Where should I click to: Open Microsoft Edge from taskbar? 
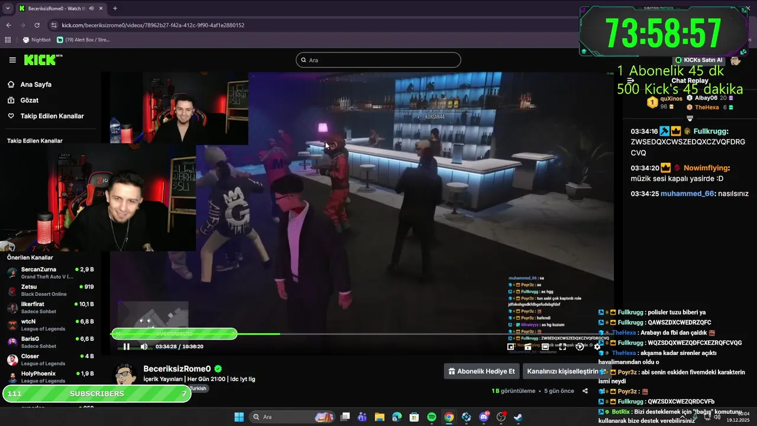(x=397, y=417)
